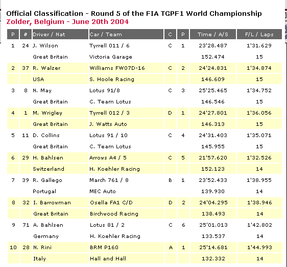Select driver J. Wilson
The height and width of the screenshot is (267, 287).
pyautogui.click(x=45, y=46)
